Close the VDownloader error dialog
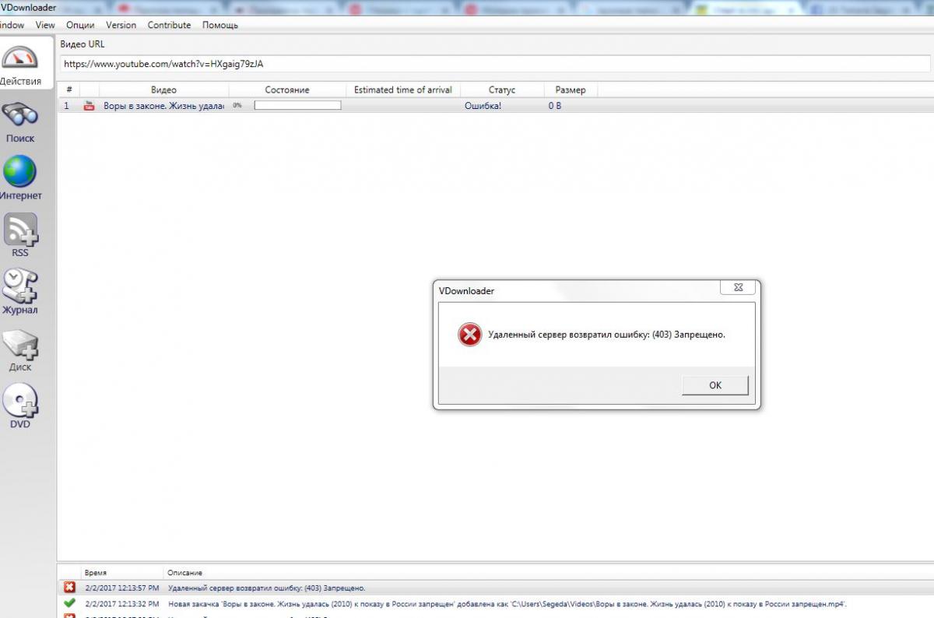 click(738, 288)
